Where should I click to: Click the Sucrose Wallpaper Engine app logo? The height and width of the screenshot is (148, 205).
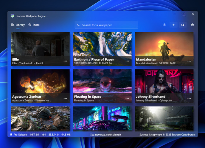13,16
